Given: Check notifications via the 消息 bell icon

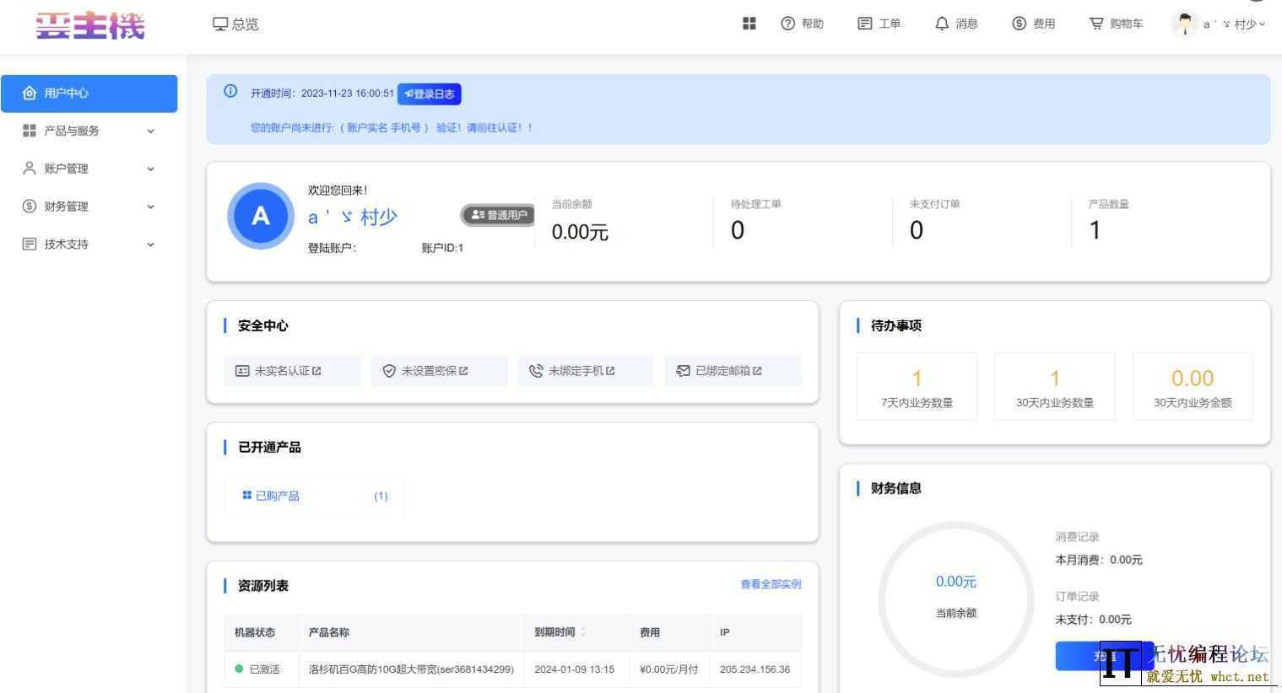Looking at the screenshot, I should coord(941,23).
